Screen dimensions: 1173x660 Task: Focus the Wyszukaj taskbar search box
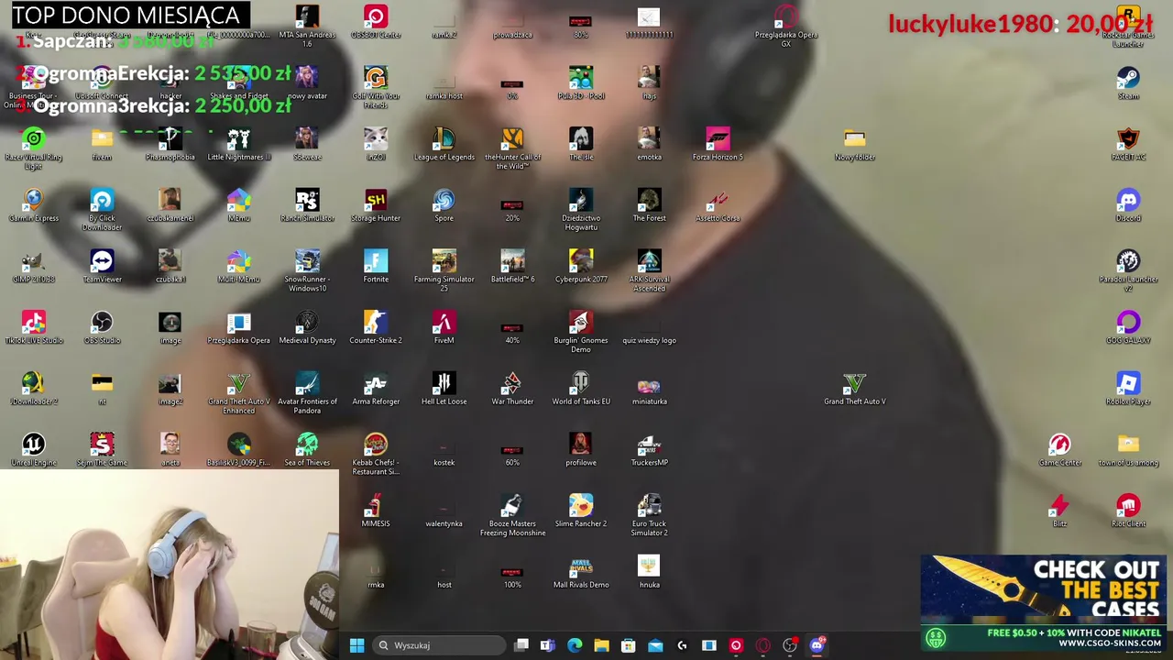tap(438, 645)
